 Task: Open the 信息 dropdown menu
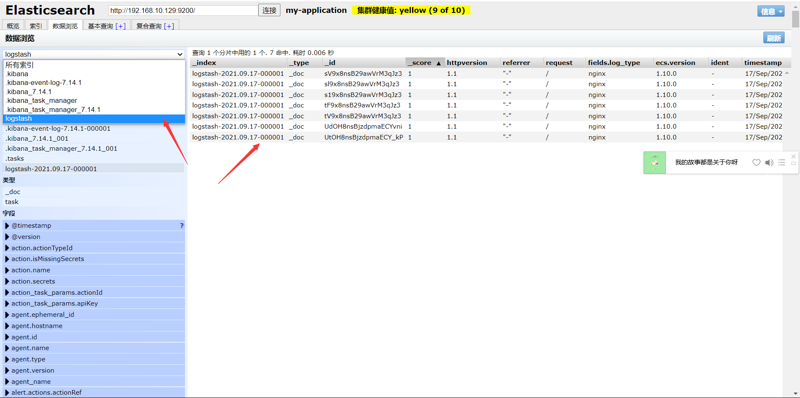[770, 11]
